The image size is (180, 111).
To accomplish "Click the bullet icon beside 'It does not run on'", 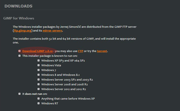I will pyautogui.click(x=19, y=94).
